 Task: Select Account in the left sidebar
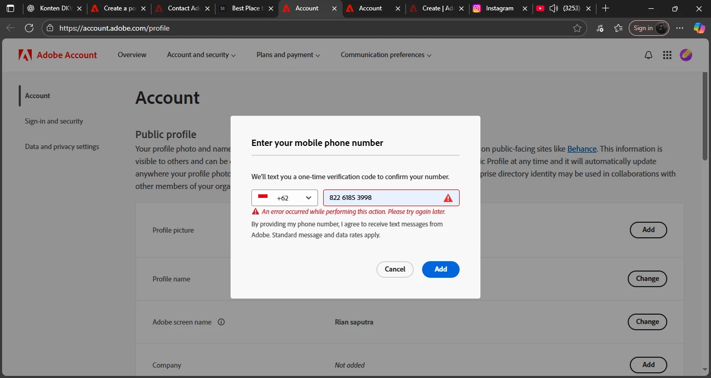37,96
